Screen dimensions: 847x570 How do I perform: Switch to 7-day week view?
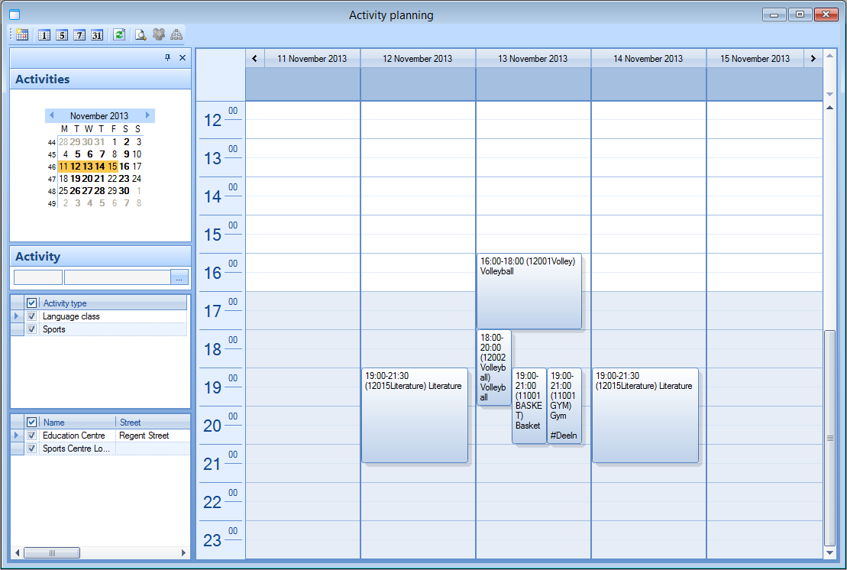(79, 34)
